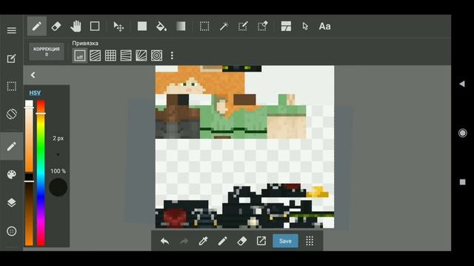Open the Коррекция correction setting
This screenshot has width=474, height=266.
(x=46, y=51)
